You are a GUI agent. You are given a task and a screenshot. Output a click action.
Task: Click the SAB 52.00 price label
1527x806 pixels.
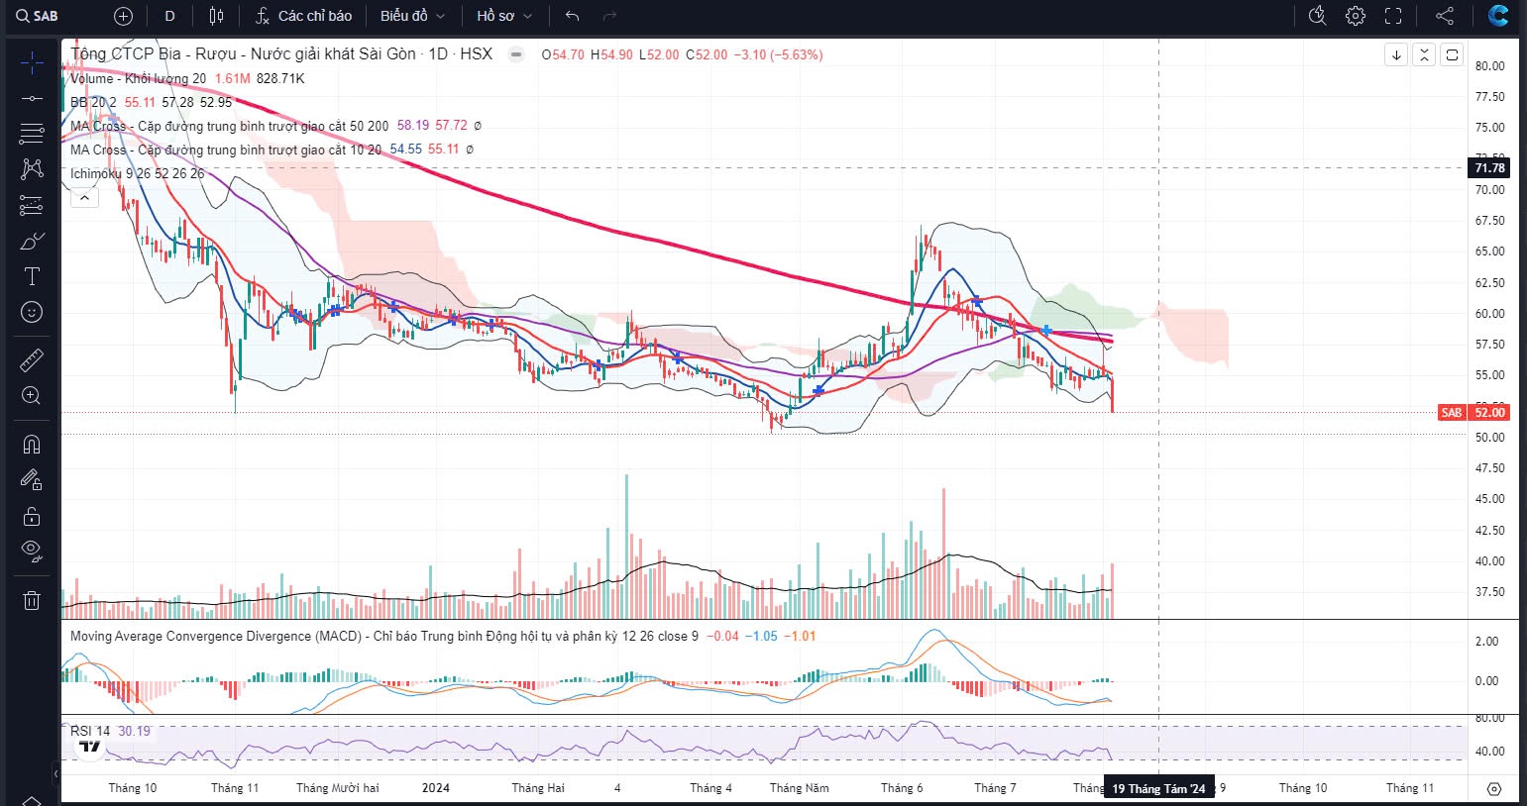coord(1472,413)
